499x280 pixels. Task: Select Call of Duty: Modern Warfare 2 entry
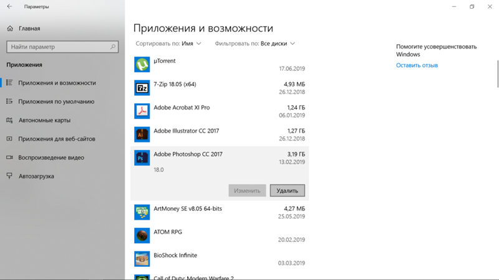(193, 278)
